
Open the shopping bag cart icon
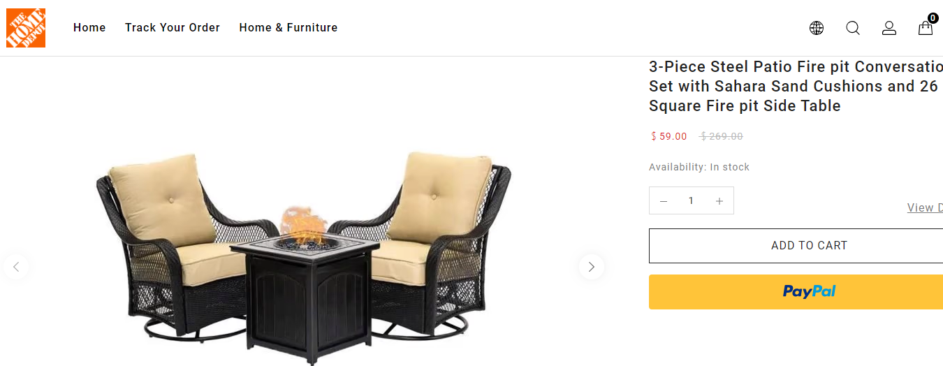click(926, 28)
